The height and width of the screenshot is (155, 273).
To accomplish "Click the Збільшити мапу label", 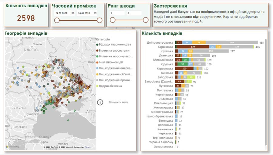I will (x=118, y=102).
